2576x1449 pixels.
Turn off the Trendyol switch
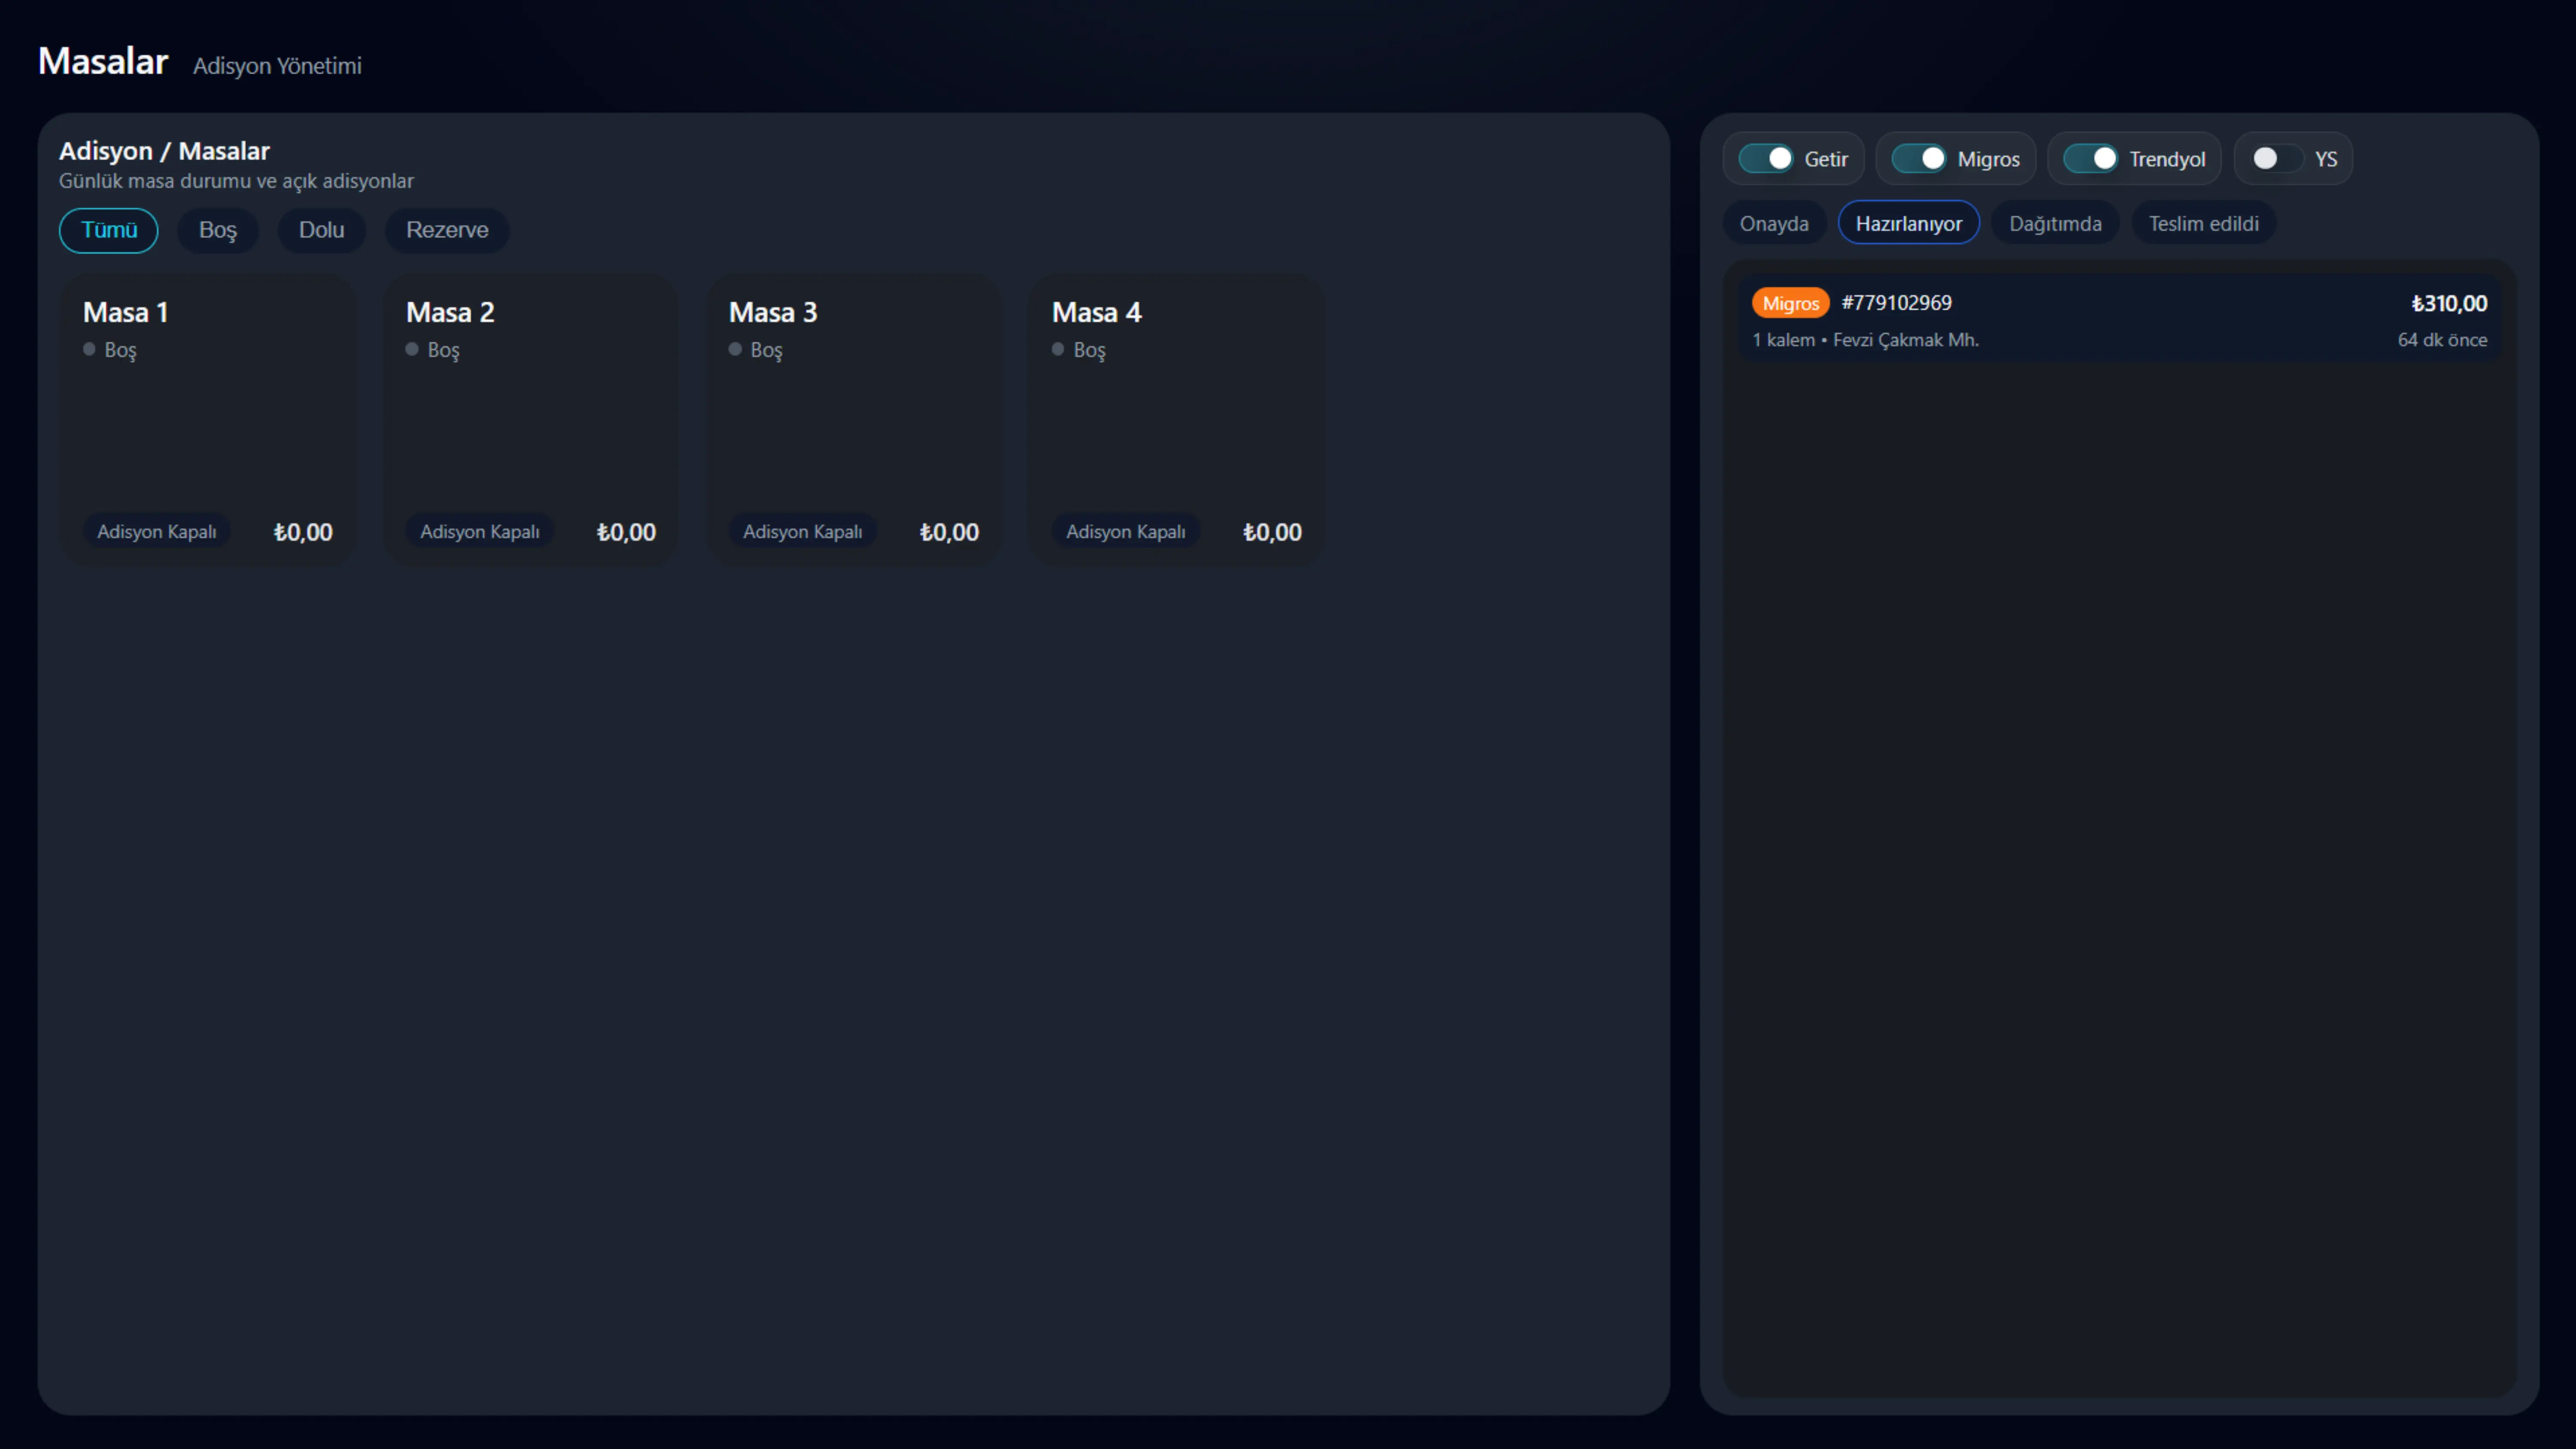(x=2091, y=159)
